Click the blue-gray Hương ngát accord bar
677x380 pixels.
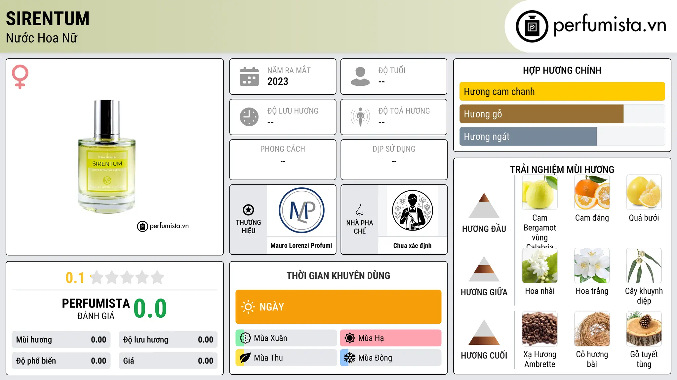click(528, 136)
